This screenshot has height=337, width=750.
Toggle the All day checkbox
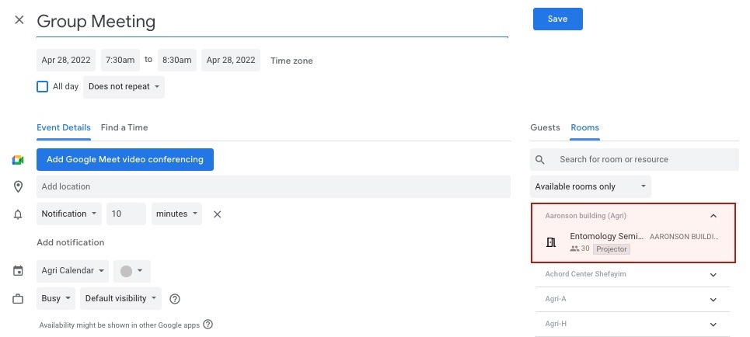tap(43, 86)
